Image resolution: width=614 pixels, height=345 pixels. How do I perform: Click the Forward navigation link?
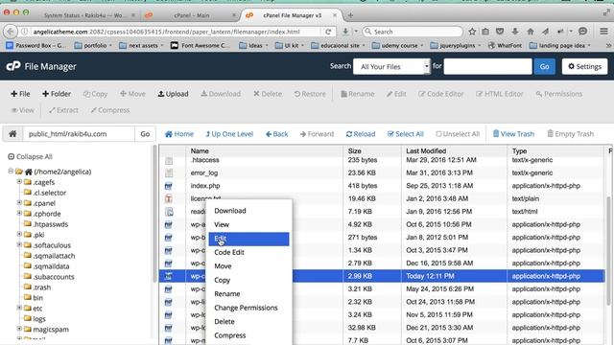pos(317,134)
